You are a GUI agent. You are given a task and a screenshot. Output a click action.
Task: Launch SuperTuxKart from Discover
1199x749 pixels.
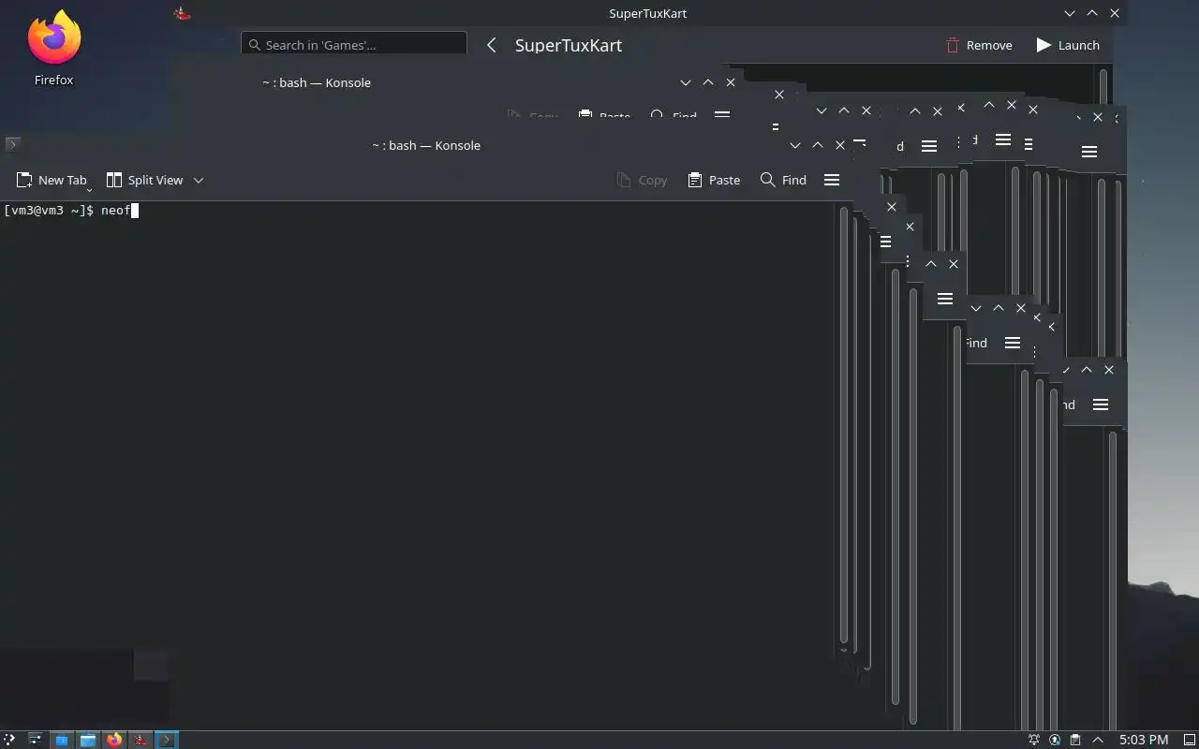tap(1068, 45)
